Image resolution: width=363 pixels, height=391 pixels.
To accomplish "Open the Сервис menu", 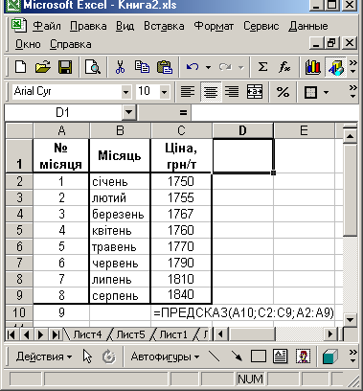I will tap(261, 26).
